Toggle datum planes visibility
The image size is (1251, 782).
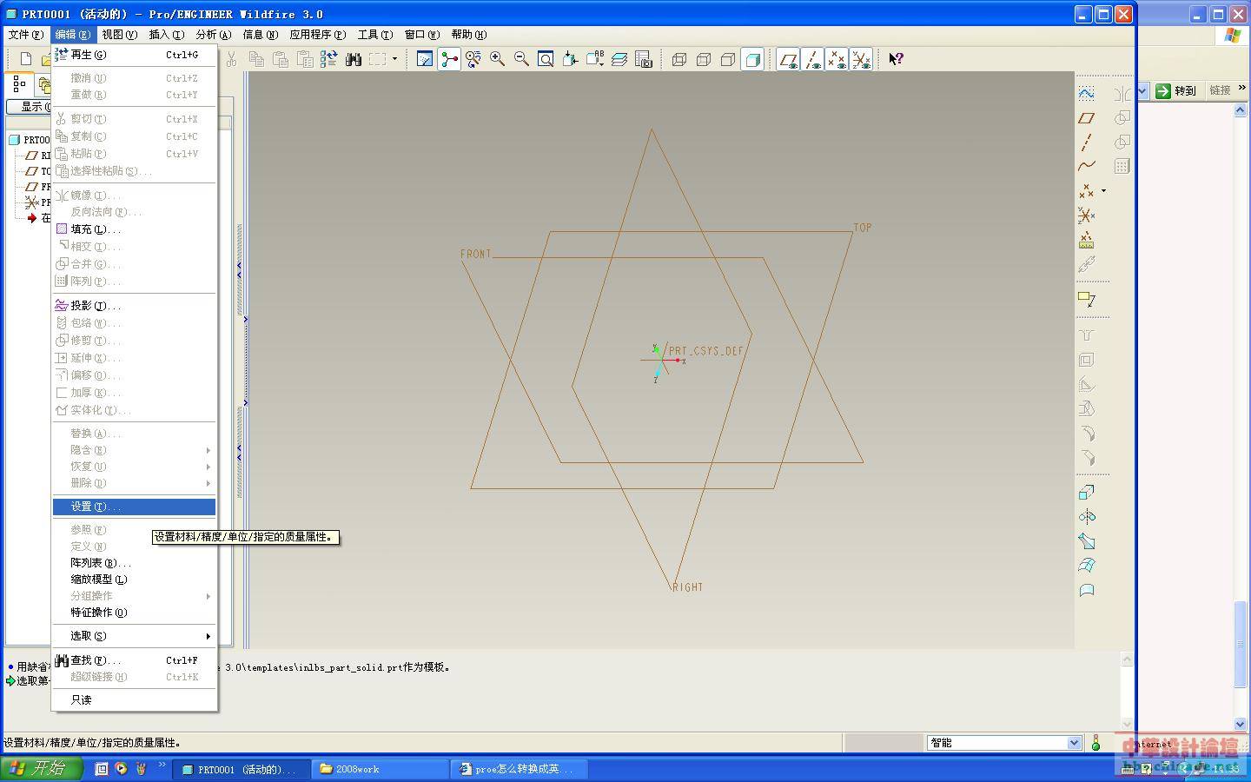788,59
